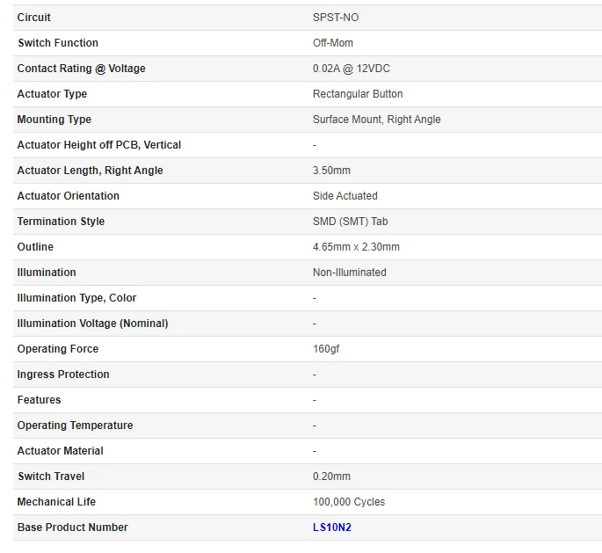Viewport: 602px width, 553px height.
Task: Click the '0.02A @ 12VDC' value
Action: [x=352, y=69]
